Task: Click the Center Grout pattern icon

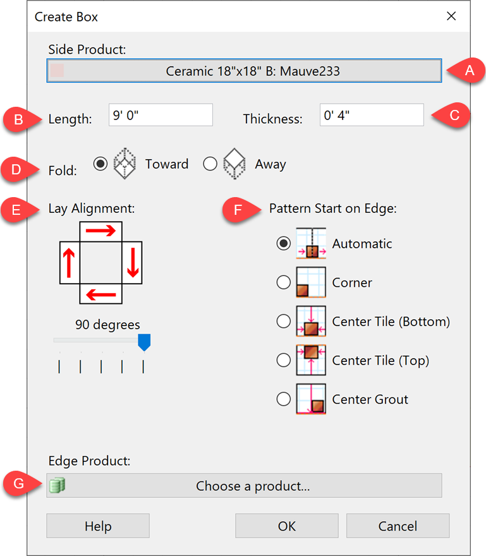Action: point(311,399)
